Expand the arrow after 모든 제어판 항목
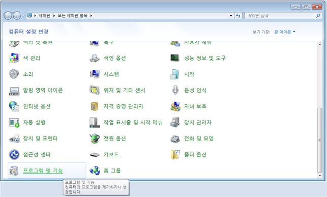This screenshot has height=197, width=327. (91, 16)
